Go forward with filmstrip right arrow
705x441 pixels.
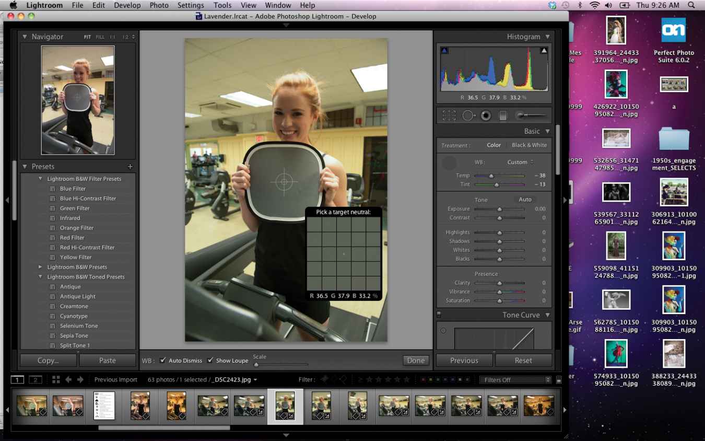[80, 379]
